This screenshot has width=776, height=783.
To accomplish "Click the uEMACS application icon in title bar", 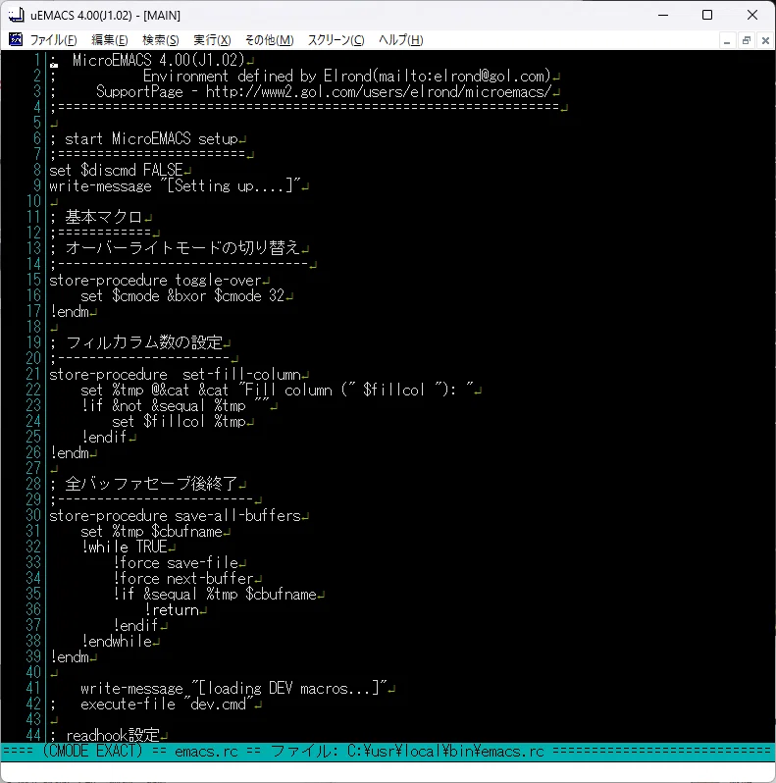I will click(x=16, y=15).
